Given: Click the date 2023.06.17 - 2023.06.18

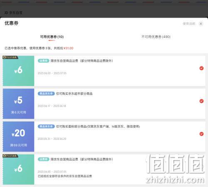Looking at the screenshot, I should pyautogui.click(x=52, y=106).
